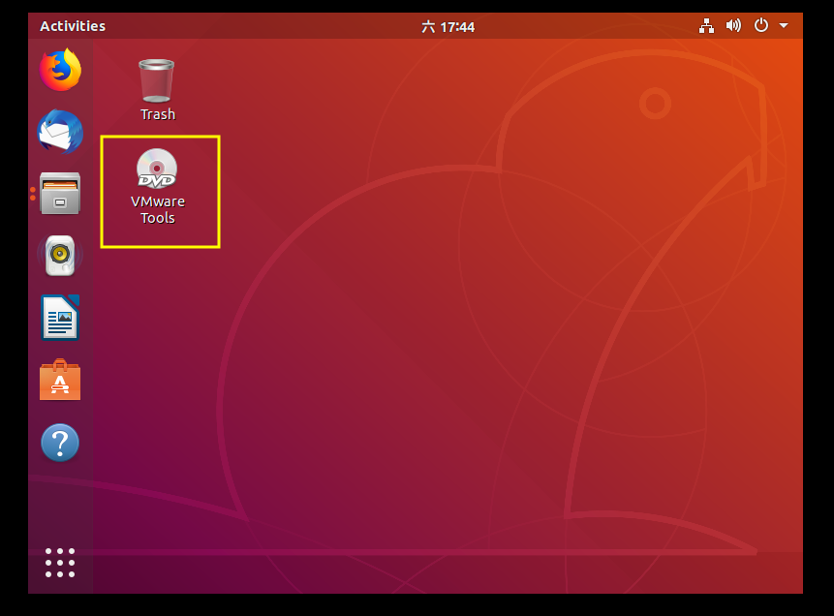Select the Trash desktop icon
Screen dimensions: 834x616
pyautogui.click(x=157, y=90)
